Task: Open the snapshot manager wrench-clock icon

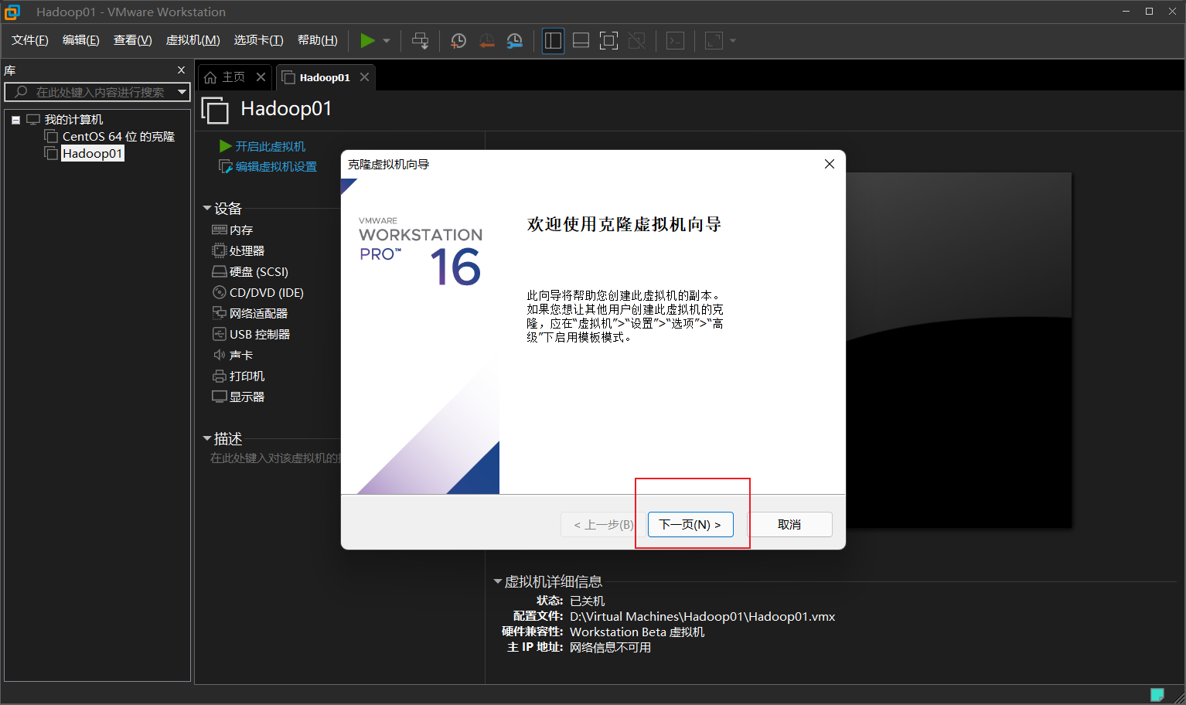Action: point(515,41)
